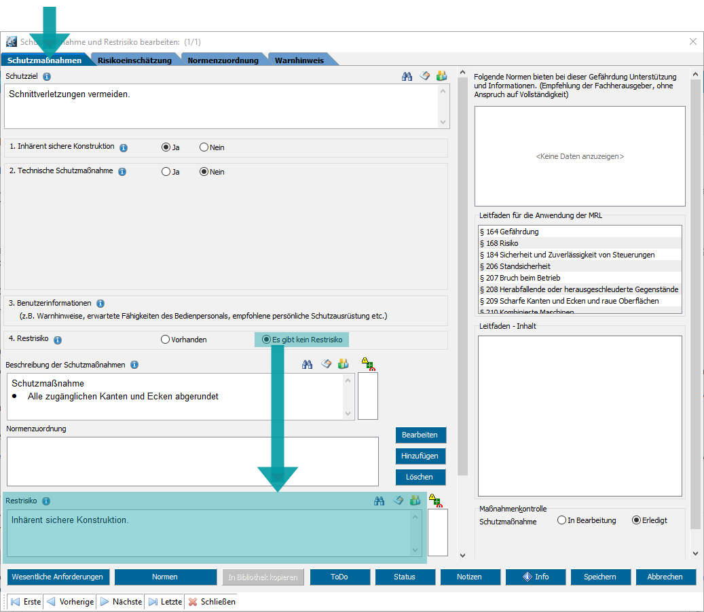The image size is (704, 612).
Task: Select Nein for Inhärent sichere Konstruktion
Action: click(x=204, y=147)
